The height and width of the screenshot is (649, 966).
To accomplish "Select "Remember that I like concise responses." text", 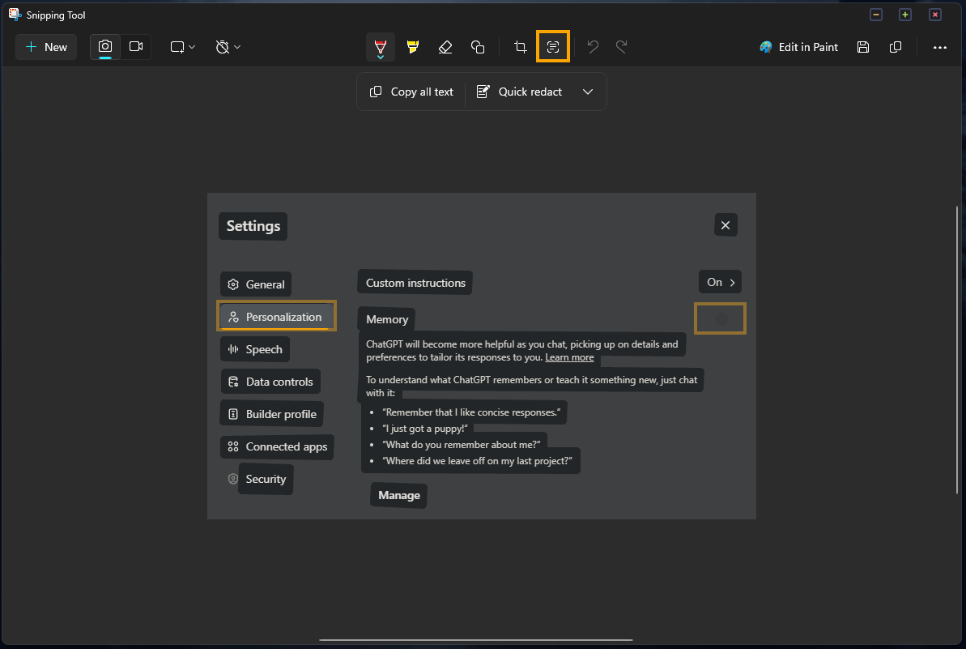I will 471,412.
